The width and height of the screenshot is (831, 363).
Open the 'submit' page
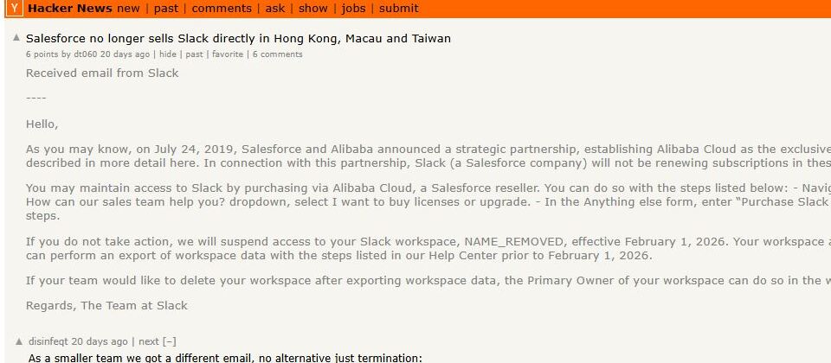(398, 9)
